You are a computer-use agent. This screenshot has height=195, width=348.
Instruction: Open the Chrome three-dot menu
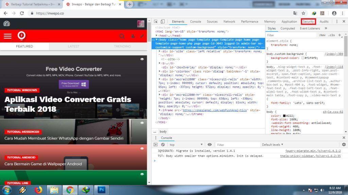(x=343, y=13)
